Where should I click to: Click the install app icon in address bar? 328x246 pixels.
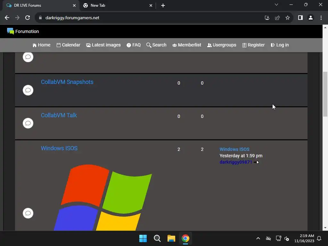[267, 18]
